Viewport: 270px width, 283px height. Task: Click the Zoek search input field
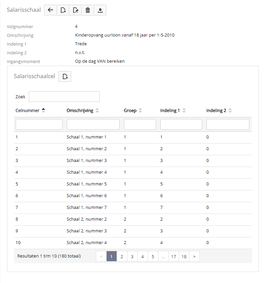tap(64, 97)
